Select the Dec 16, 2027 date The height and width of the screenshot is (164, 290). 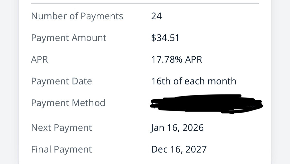pos(179,150)
